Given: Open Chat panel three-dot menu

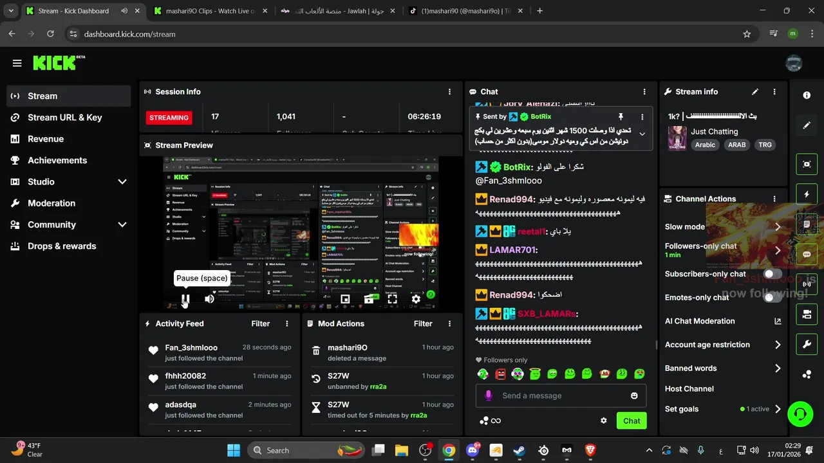Looking at the screenshot, I should point(644,92).
